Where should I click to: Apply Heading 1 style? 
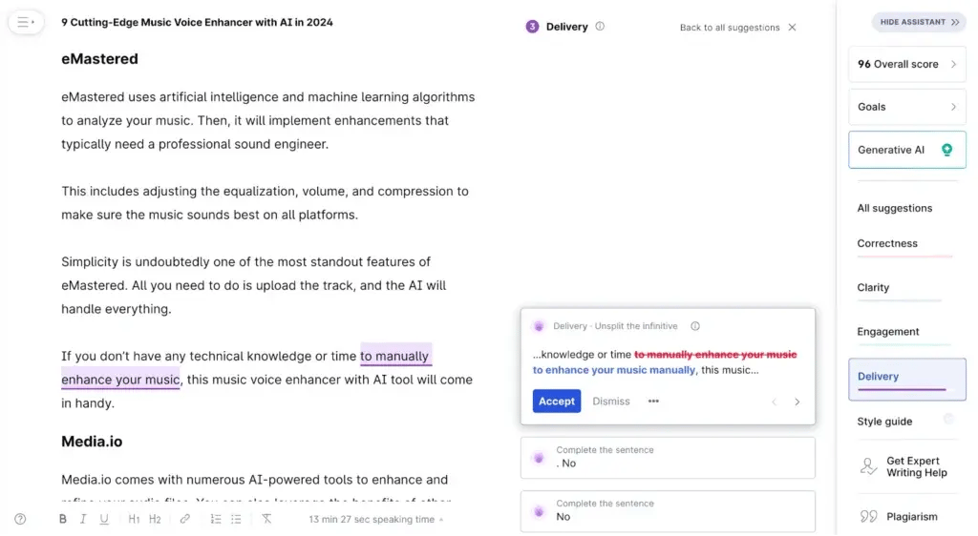[134, 520]
